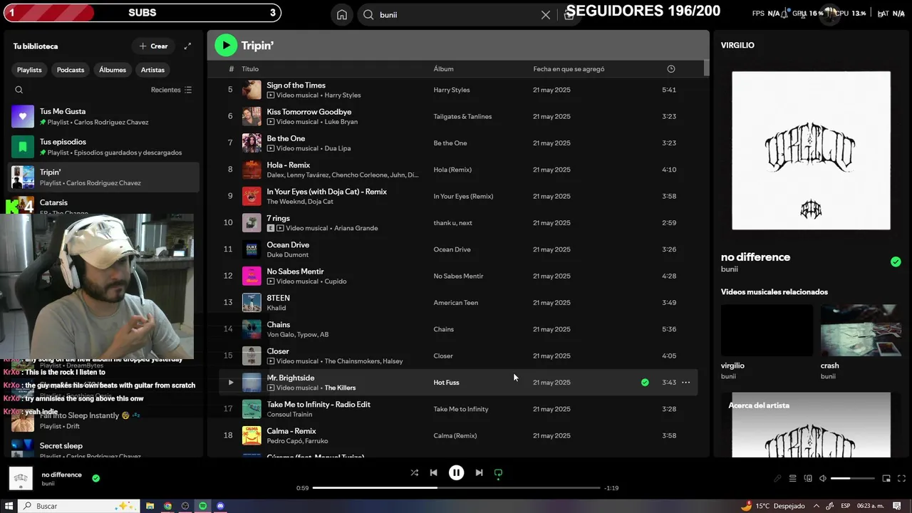Click Kiss Tomorrow Goodbye cover thumbnail
The height and width of the screenshot is (513, 912).
point(252,116)
